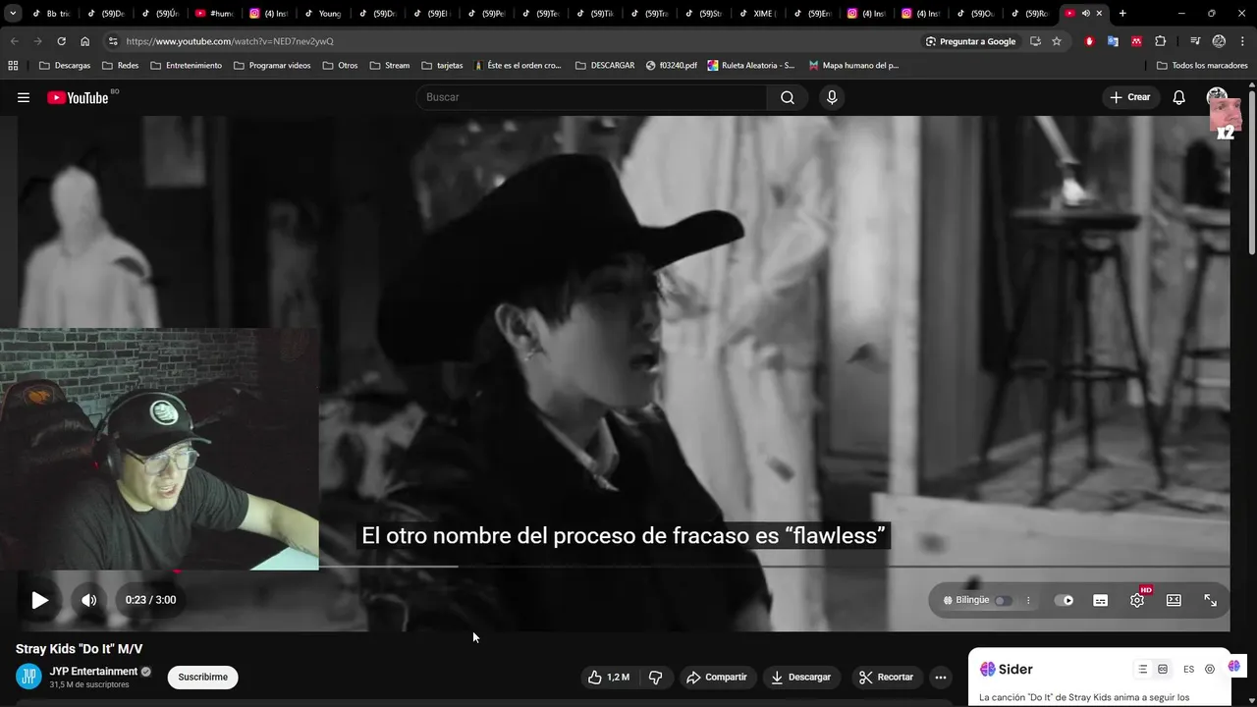This screenshot has width=1257, height=707.
Task: Click the Crear button
Action: (1129, 97)
